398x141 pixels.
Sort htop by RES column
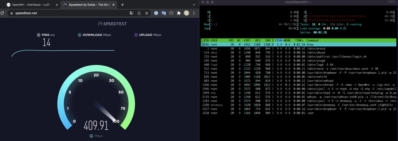pos(258,40)
